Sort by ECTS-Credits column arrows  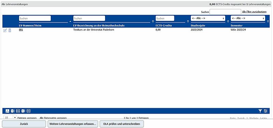click(188, 21)
